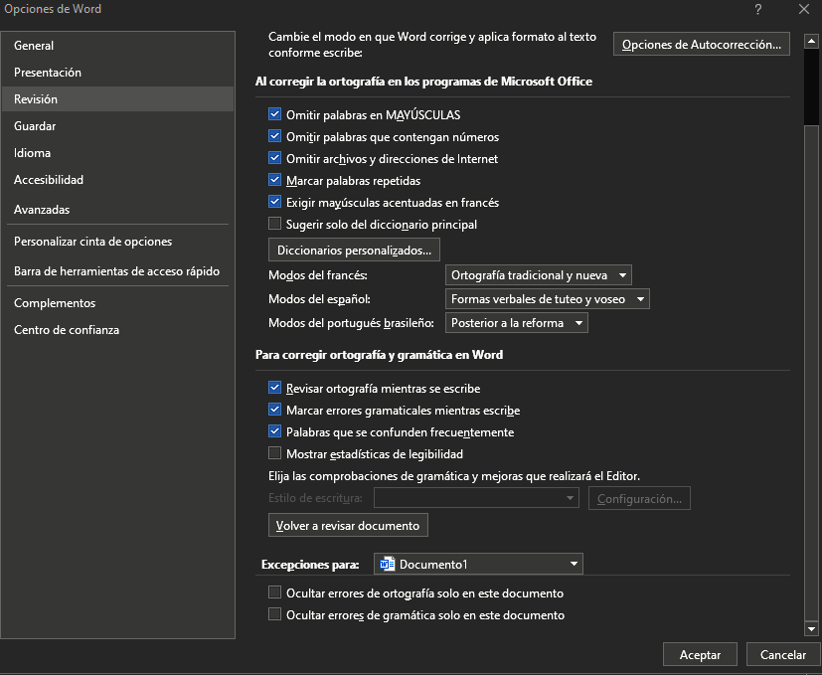Toggle Palabras que se confunden frecuentemente

pos(274,431)
